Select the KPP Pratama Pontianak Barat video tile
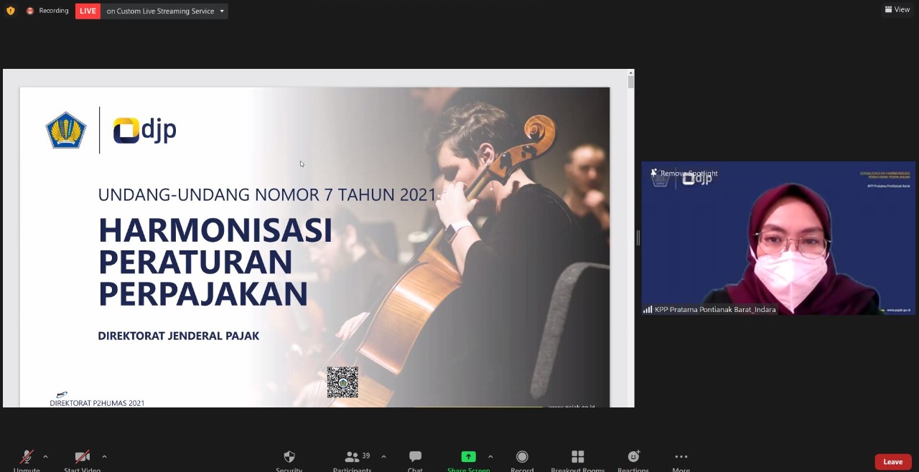Screen dimensions: 919x472 coord(778,238)
